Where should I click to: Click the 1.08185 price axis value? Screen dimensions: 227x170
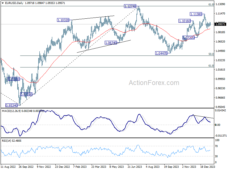[x=220, y=32]
